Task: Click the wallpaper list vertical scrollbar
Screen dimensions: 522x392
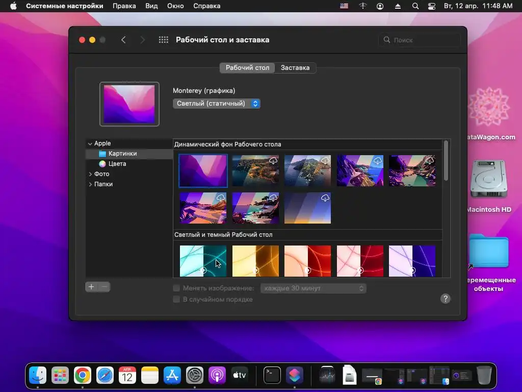Action: coord(446,160)
